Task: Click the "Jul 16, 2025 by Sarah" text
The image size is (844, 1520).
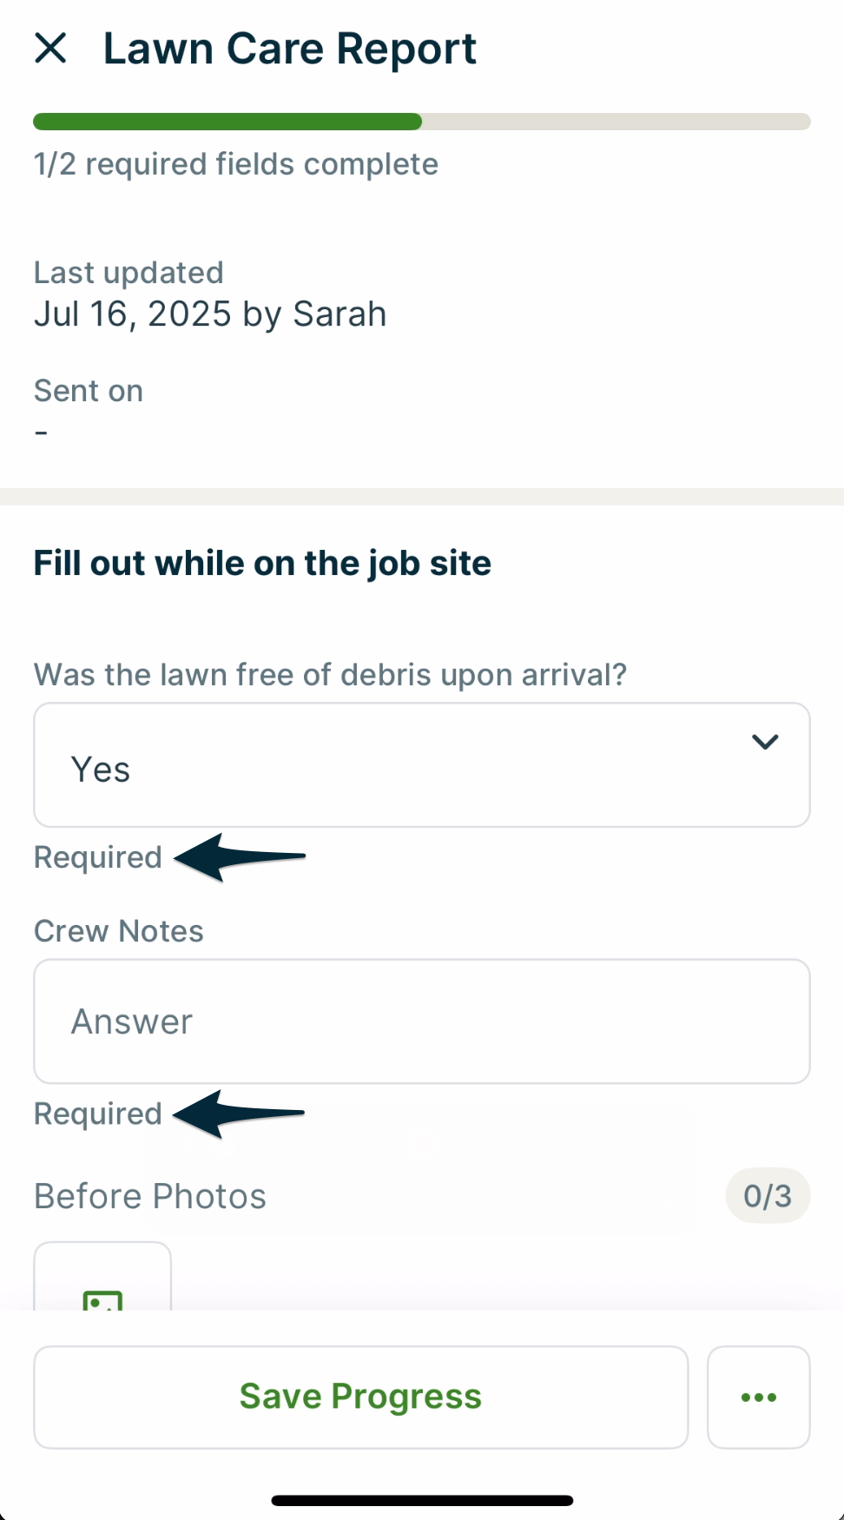Action: point(210,314)
